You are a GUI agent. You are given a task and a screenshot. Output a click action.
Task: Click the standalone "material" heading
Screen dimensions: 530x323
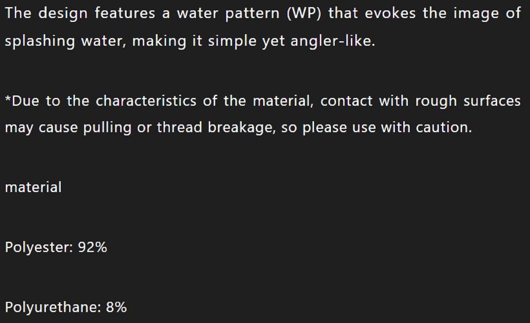click(33, 188)
